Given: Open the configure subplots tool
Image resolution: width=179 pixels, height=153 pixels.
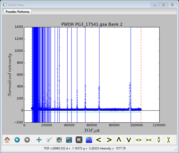Looking at the screenshot, I should coord(59,140).
